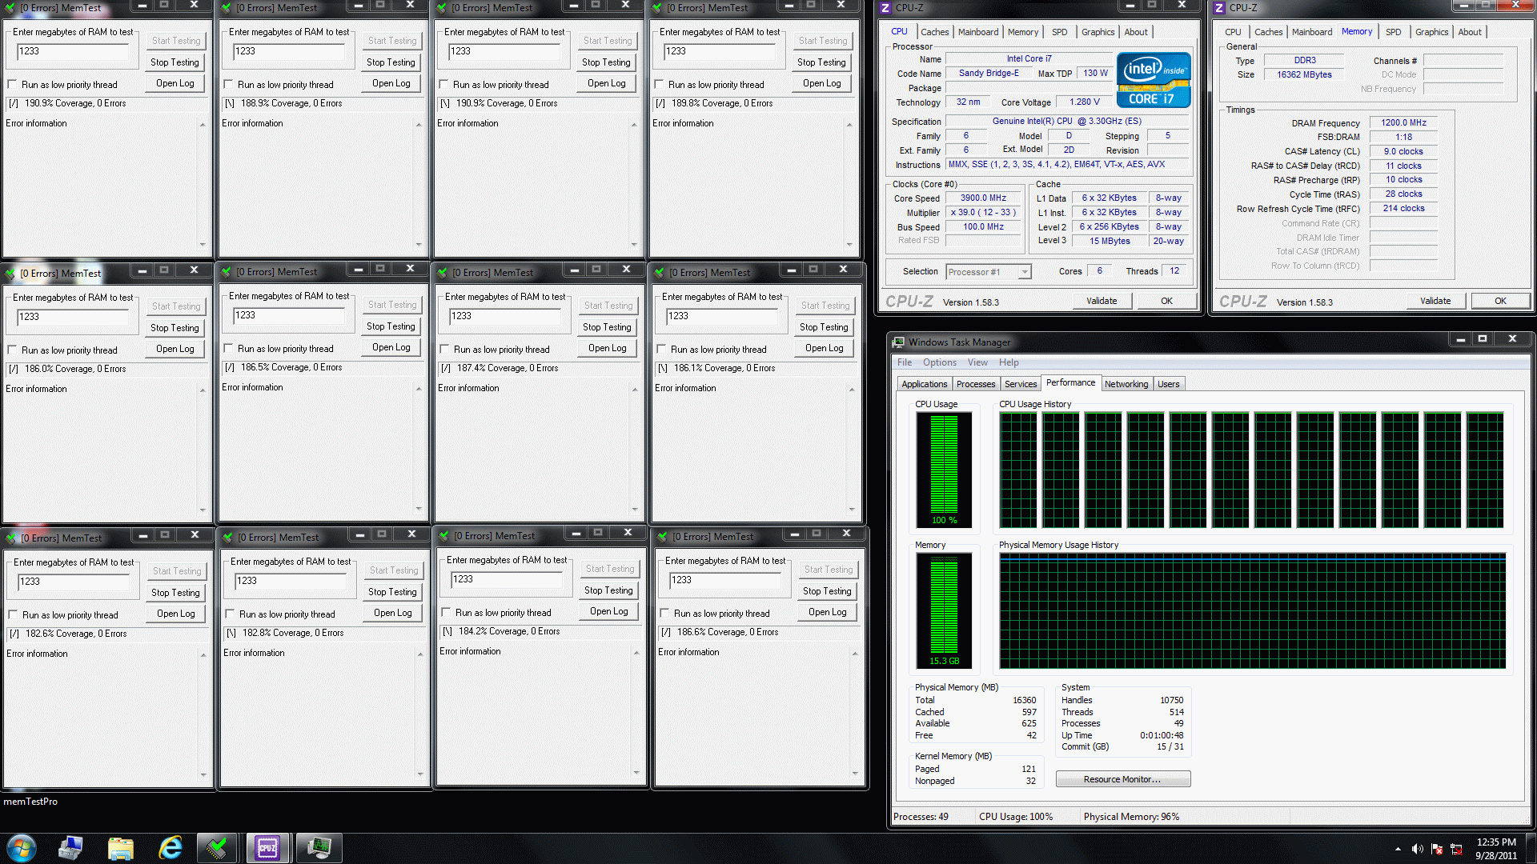The image size is (1537, 864).
Task: Click the title icon of CPU-Z window showing DDR3
Action: coord(1219,8)
